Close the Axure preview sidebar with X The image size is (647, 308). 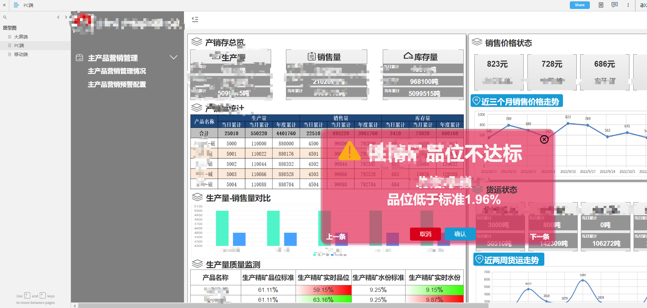pyautogui.click(x=4, y=5)
